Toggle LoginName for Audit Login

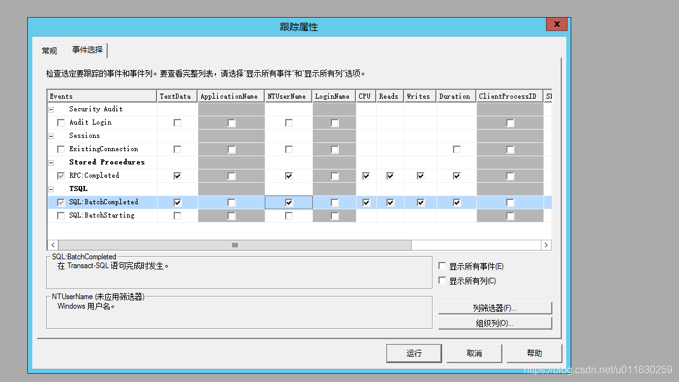pyautogui.click(x=334, y=123)
